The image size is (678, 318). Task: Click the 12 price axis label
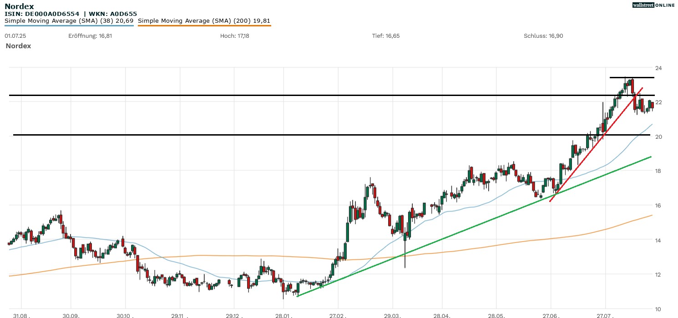click(x=658, y=274)
